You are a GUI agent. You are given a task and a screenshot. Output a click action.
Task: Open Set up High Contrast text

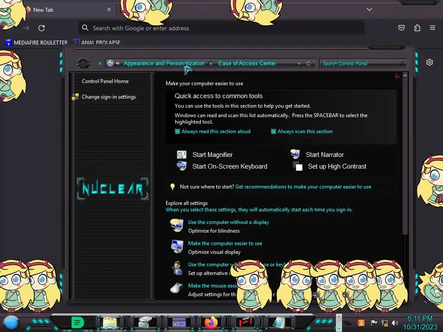(x=337, y=166)
